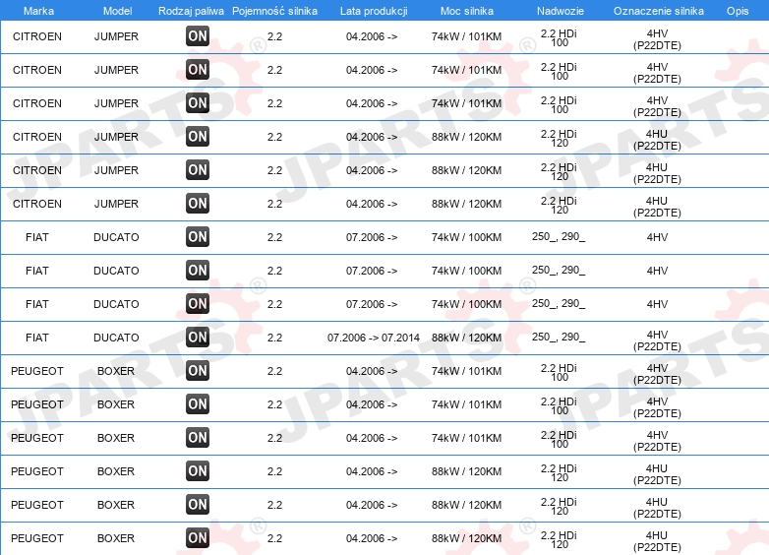This screenshot has width=769, height=555.
Task: Click the ON icon in first Peugeot Boxer row
Action: point(198,370)
